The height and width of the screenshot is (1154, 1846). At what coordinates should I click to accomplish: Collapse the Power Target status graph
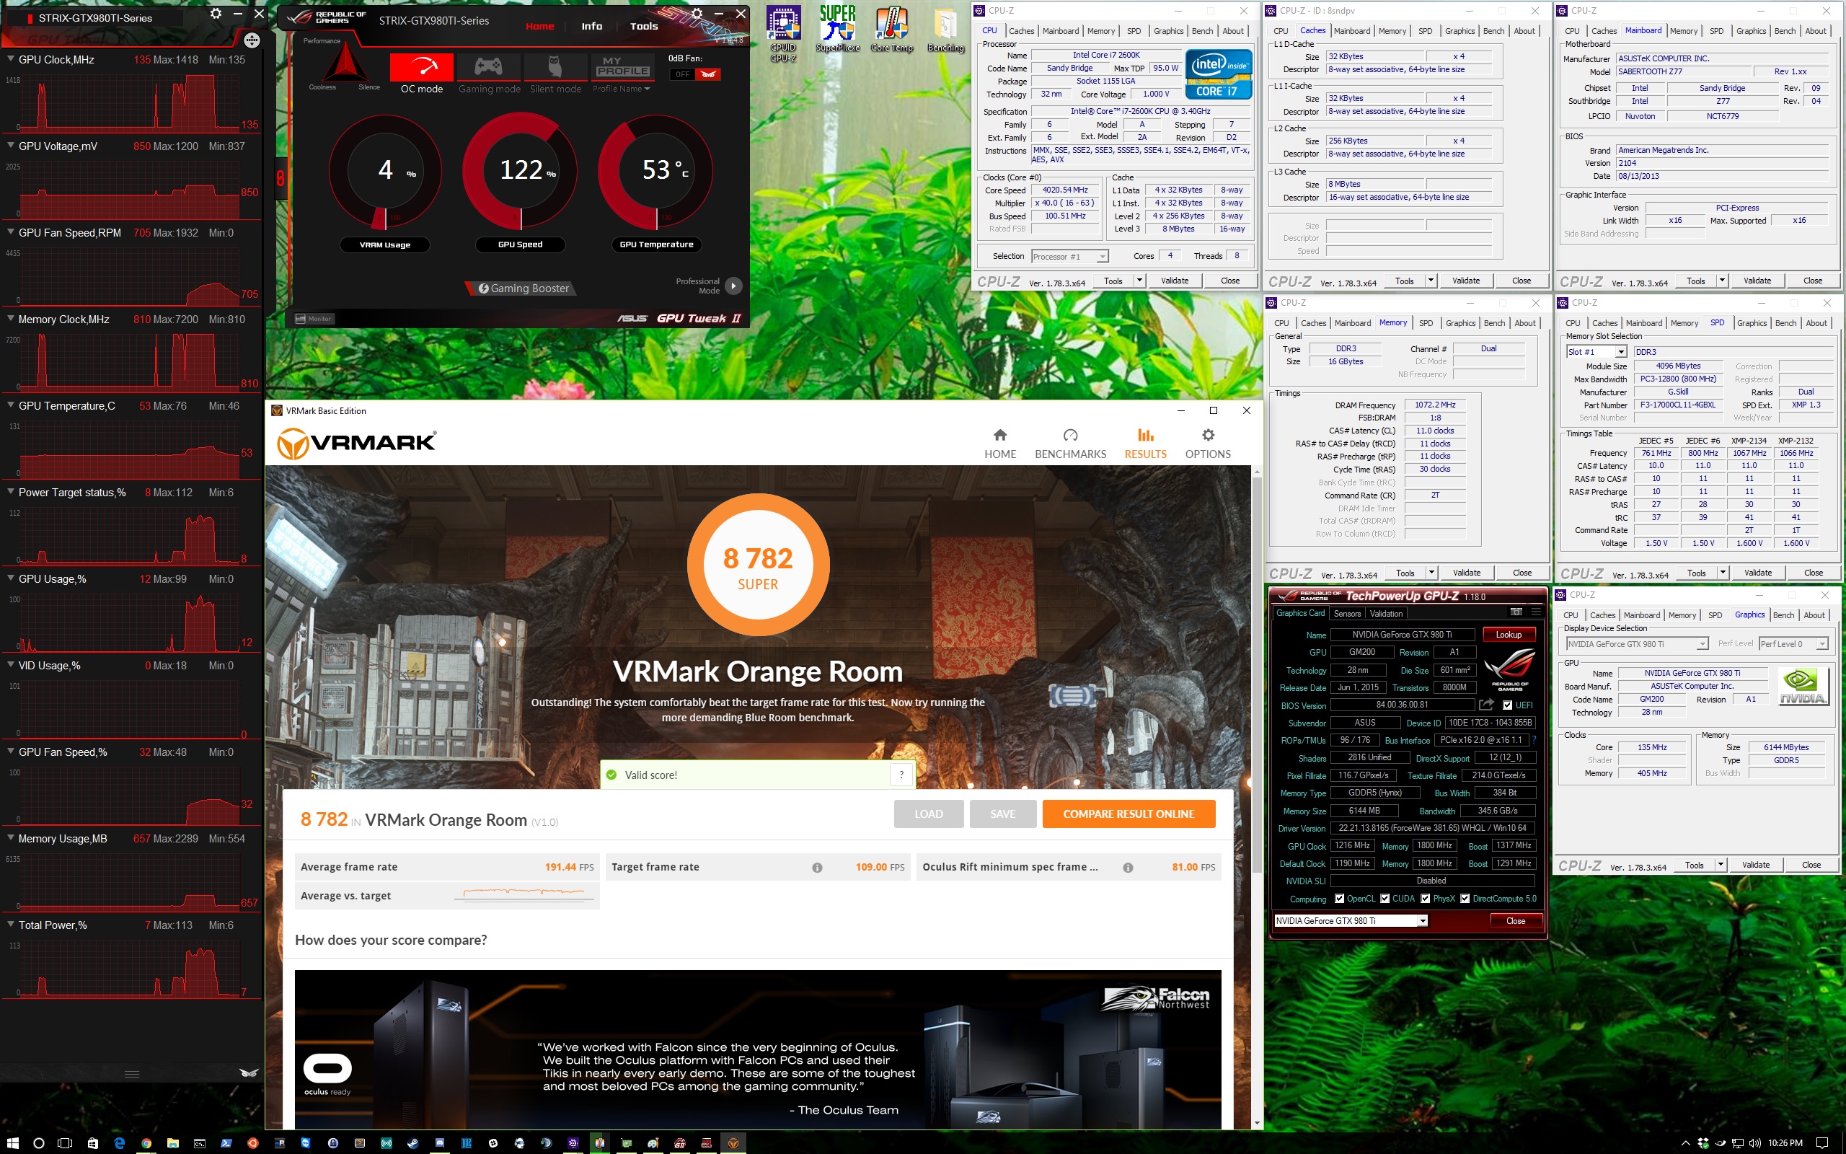(11, 493)
